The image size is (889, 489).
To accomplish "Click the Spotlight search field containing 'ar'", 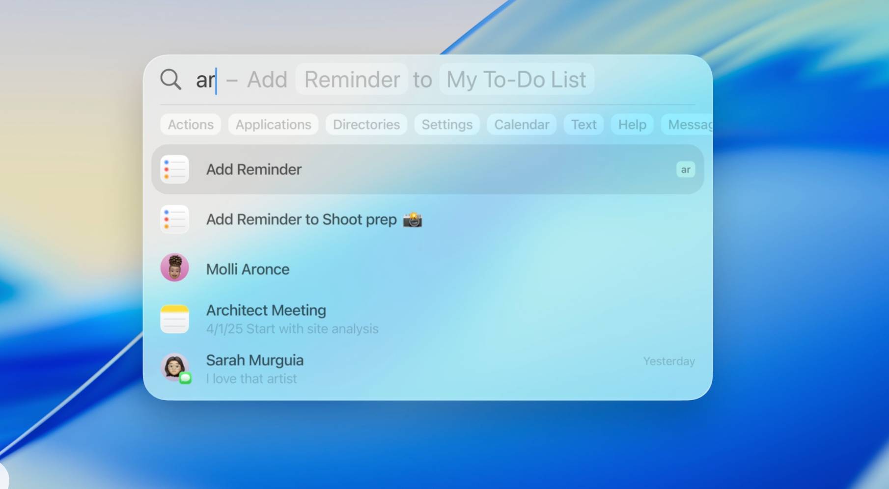I will tap(427, 80).
